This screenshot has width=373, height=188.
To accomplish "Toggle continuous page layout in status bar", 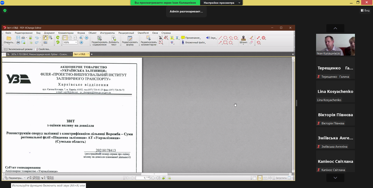I will coord(260,178).
